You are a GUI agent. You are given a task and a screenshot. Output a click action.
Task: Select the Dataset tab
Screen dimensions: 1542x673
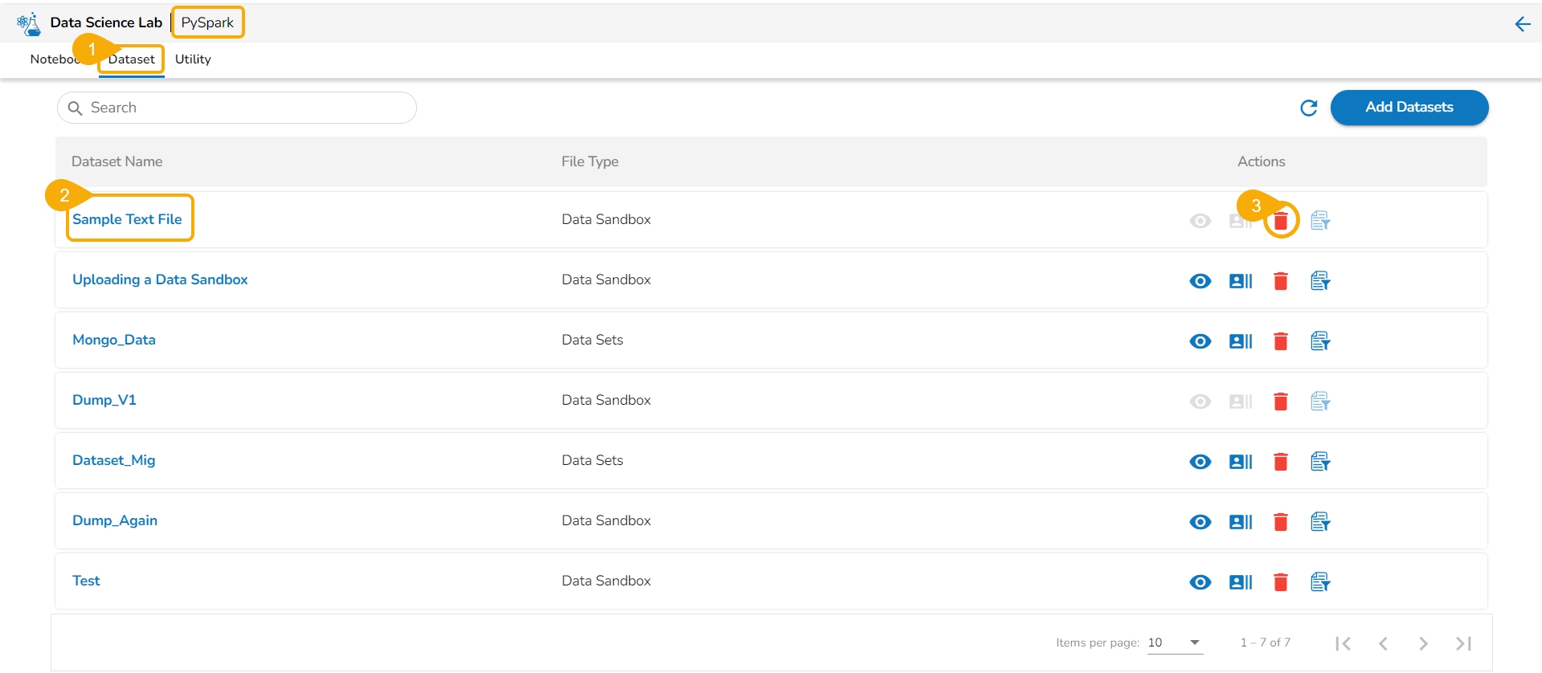(132, 59)
